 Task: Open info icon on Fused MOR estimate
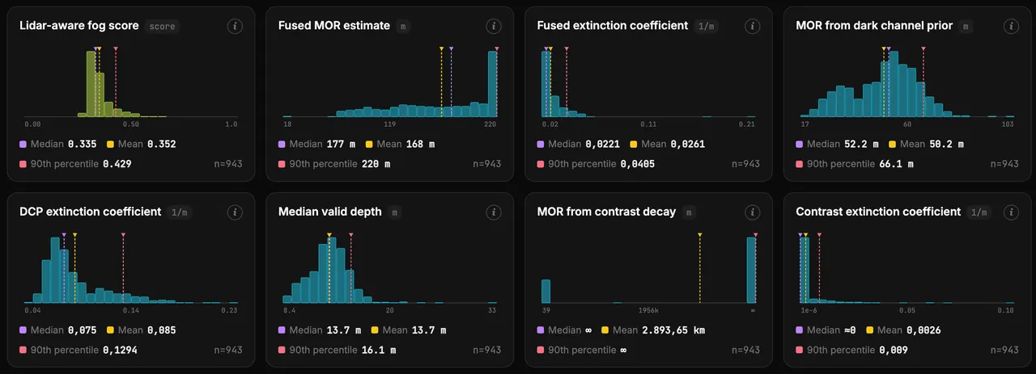tap(494, 26)
